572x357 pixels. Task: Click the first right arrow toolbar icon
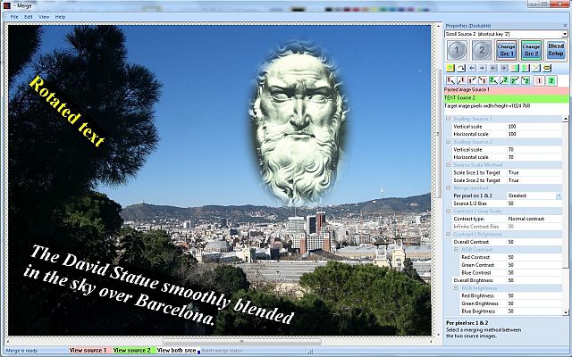(483, 68)
